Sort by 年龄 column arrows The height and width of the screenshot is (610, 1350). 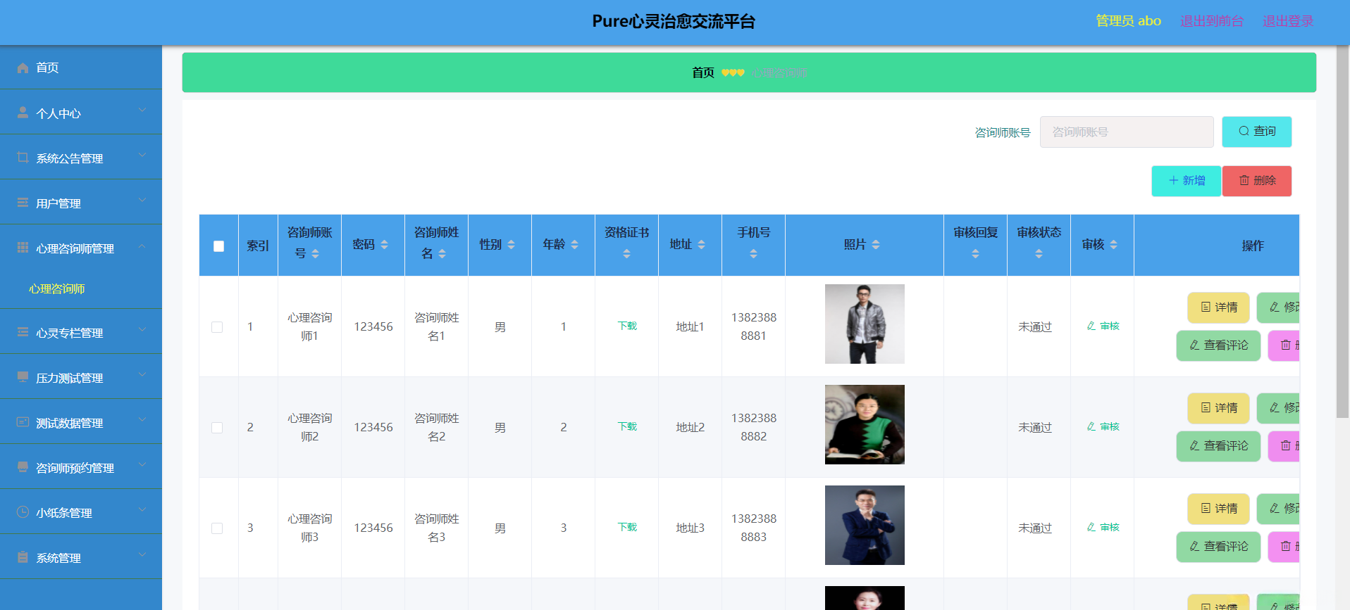[x=574, y=245]
